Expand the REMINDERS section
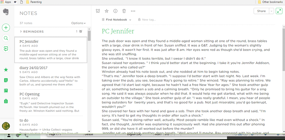 click(32, 32)
